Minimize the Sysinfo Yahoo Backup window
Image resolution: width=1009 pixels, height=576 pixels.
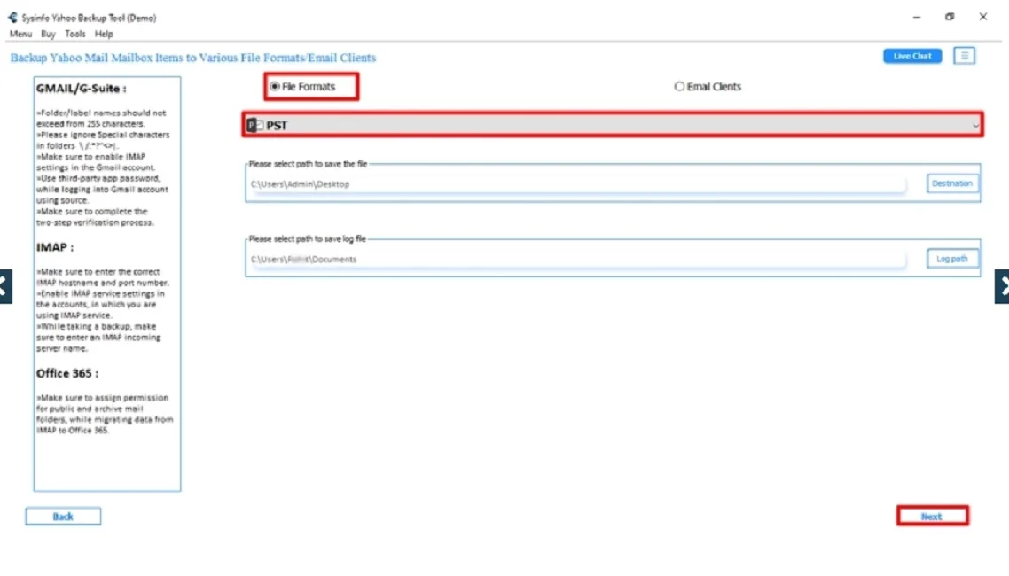(916, 18)
